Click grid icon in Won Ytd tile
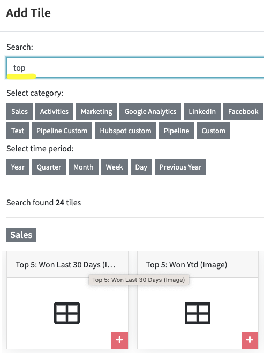264x353 pixels. [198, 313]
